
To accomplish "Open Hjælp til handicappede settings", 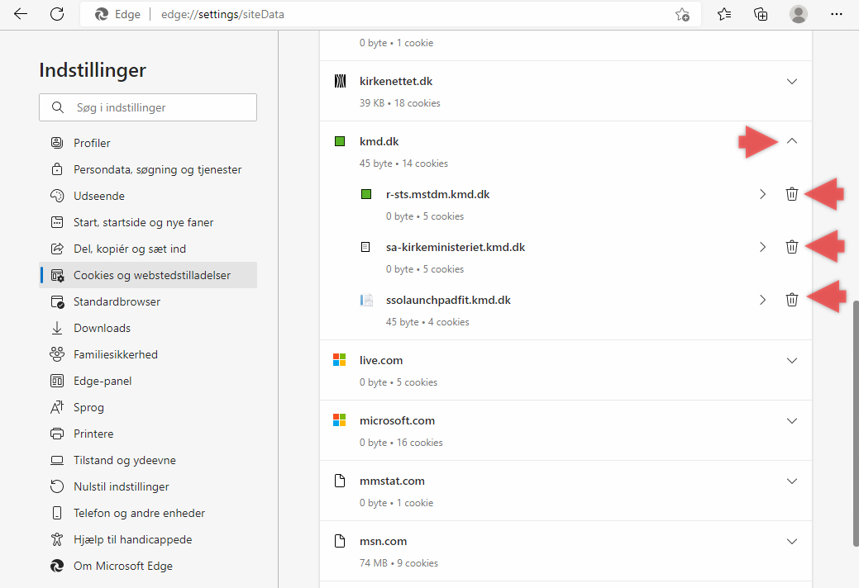I will click(148, 539).
